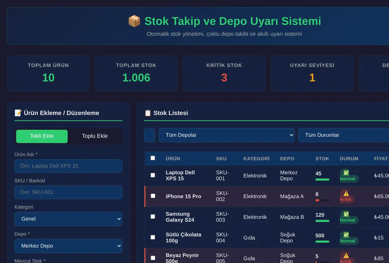Viewport: 389px width, 263px height.
Task: Click the STOK column header
Action: 322,159
